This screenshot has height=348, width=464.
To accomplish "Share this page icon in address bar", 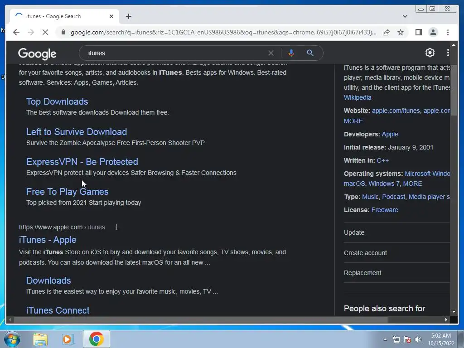I will (x=386, y=32).
